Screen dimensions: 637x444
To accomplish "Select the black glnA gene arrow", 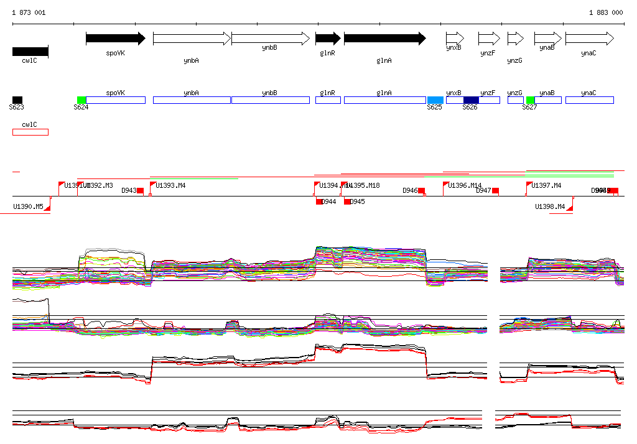I will point(384,39).
